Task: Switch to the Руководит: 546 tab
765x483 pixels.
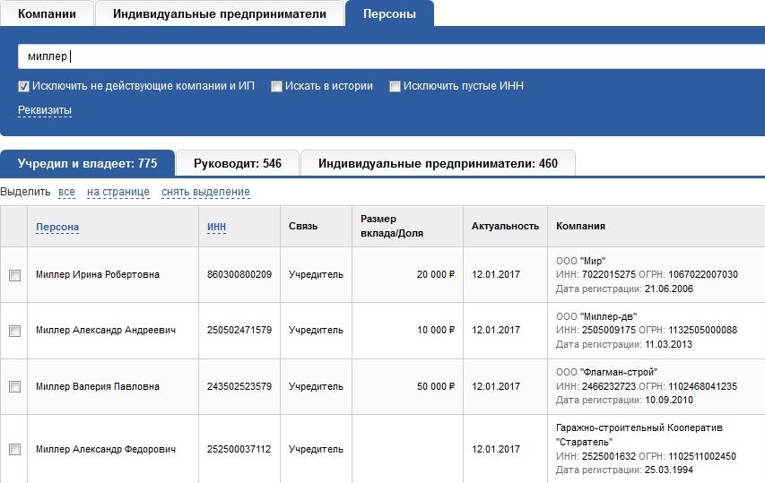Action: click(238, 163)
